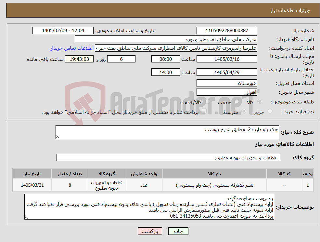320x242 pixels.
Task: Click the resize handle of buyer notes textarea
Action: (26, 218)
